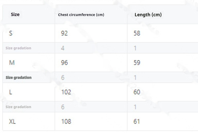The height and width of the screenshot is (133, 198).
Task: Select the Chest circumference (cm) header
Action: (81, 15)
